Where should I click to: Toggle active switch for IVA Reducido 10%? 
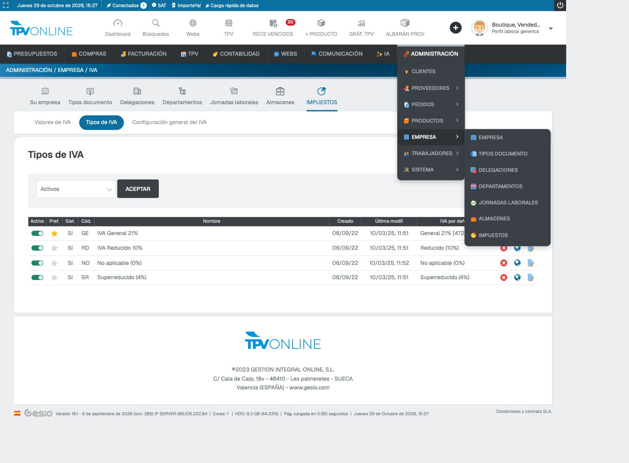[37, 248]
